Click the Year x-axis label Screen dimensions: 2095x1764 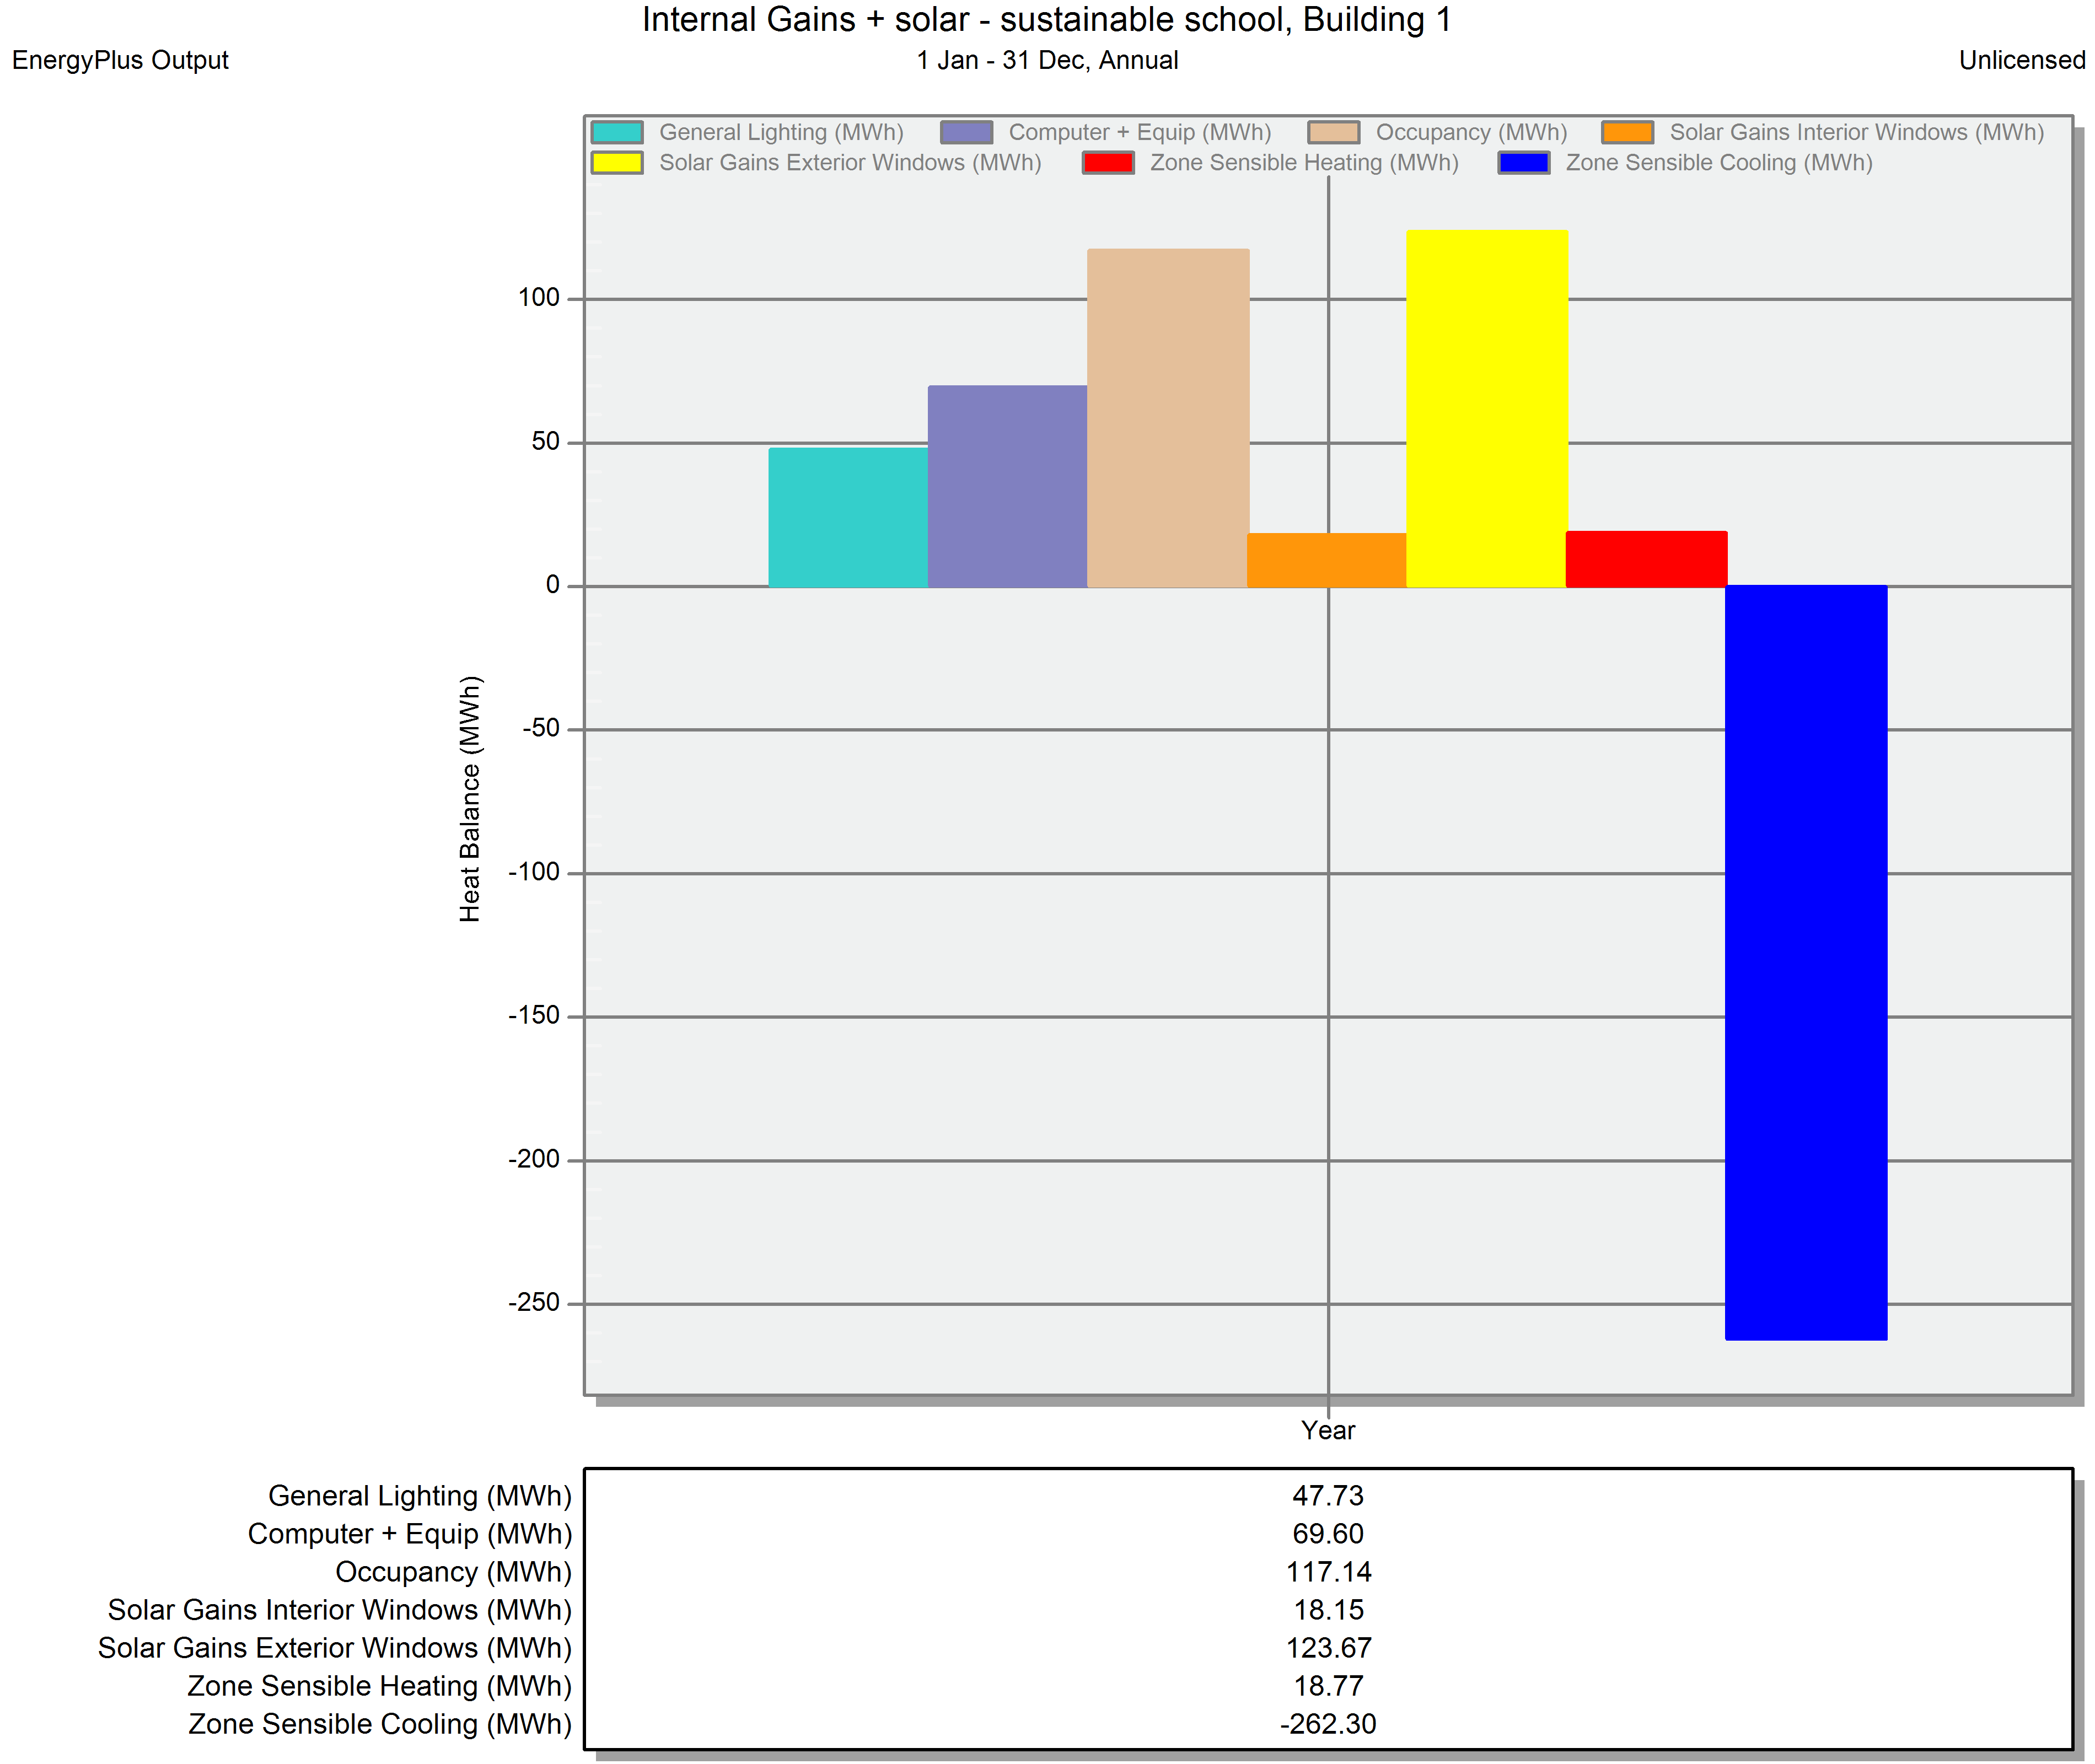coord(1328,1430)
